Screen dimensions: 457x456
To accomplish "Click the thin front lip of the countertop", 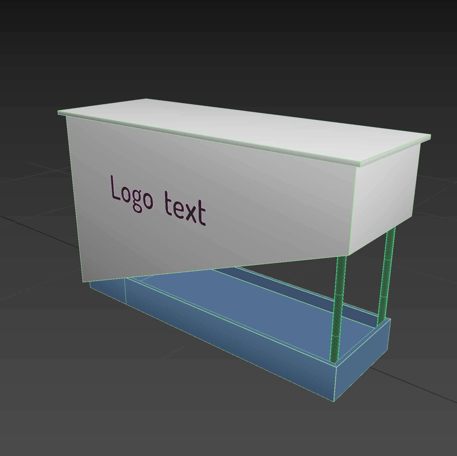I will (209, 140).
